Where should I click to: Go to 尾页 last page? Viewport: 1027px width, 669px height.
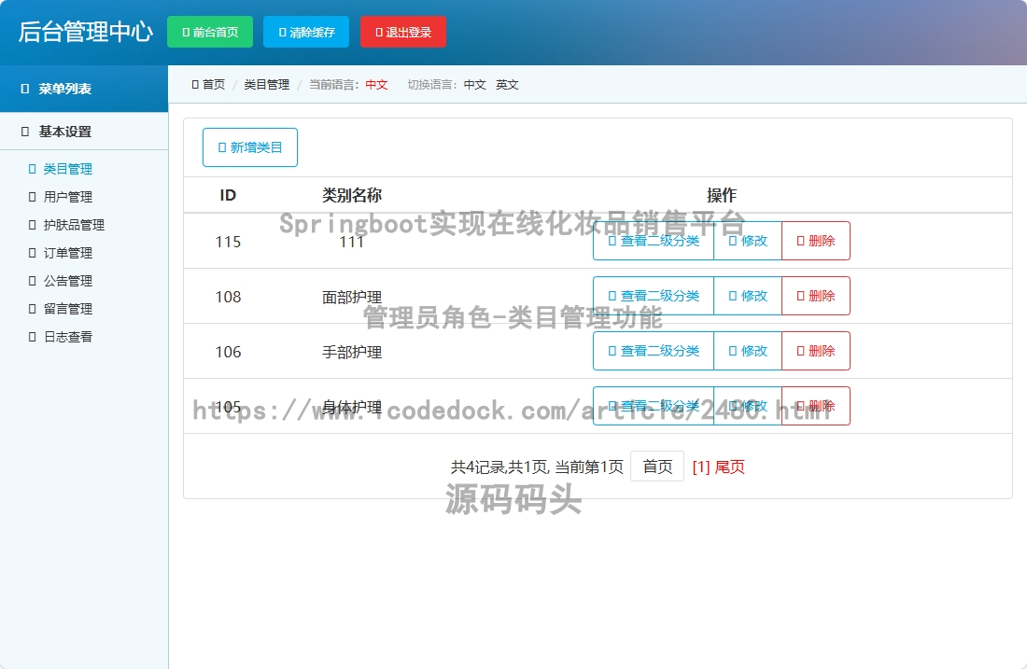730,467
